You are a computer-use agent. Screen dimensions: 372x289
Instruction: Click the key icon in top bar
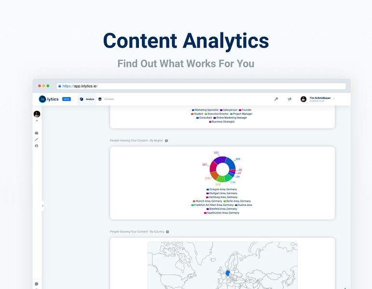tap(276, 99)
